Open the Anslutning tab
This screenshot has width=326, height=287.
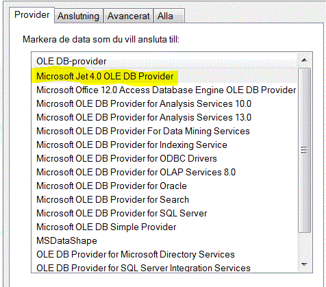(x=79, y=16)
